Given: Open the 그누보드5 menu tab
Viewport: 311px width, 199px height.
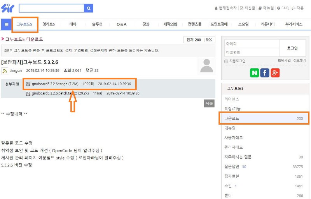Looking at the screenshot, I should pyautogui.click(x=24, y=24).
